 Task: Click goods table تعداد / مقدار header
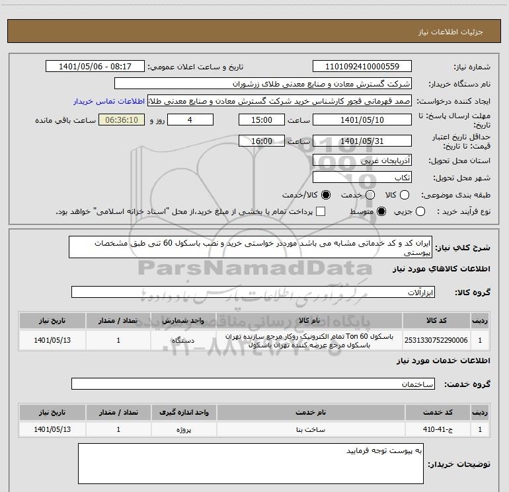(x=118, y=320)
